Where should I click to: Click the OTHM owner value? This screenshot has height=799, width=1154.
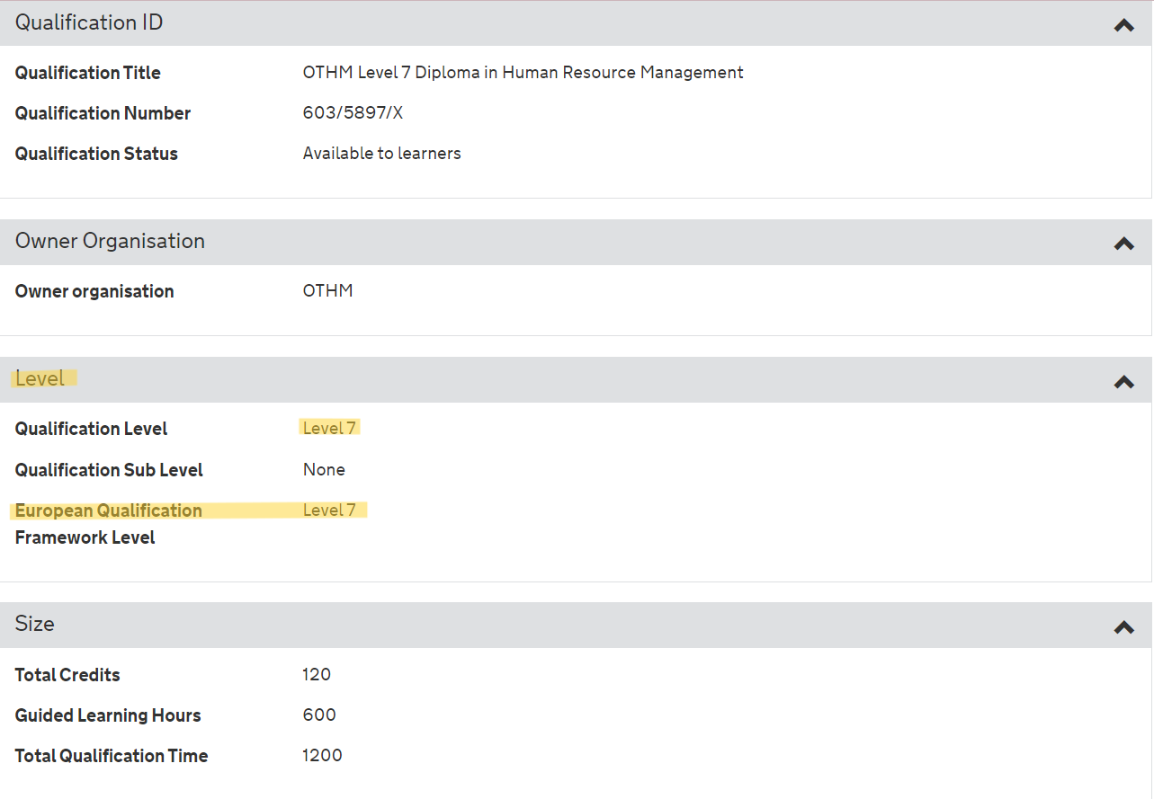click(x=328, y=291)
